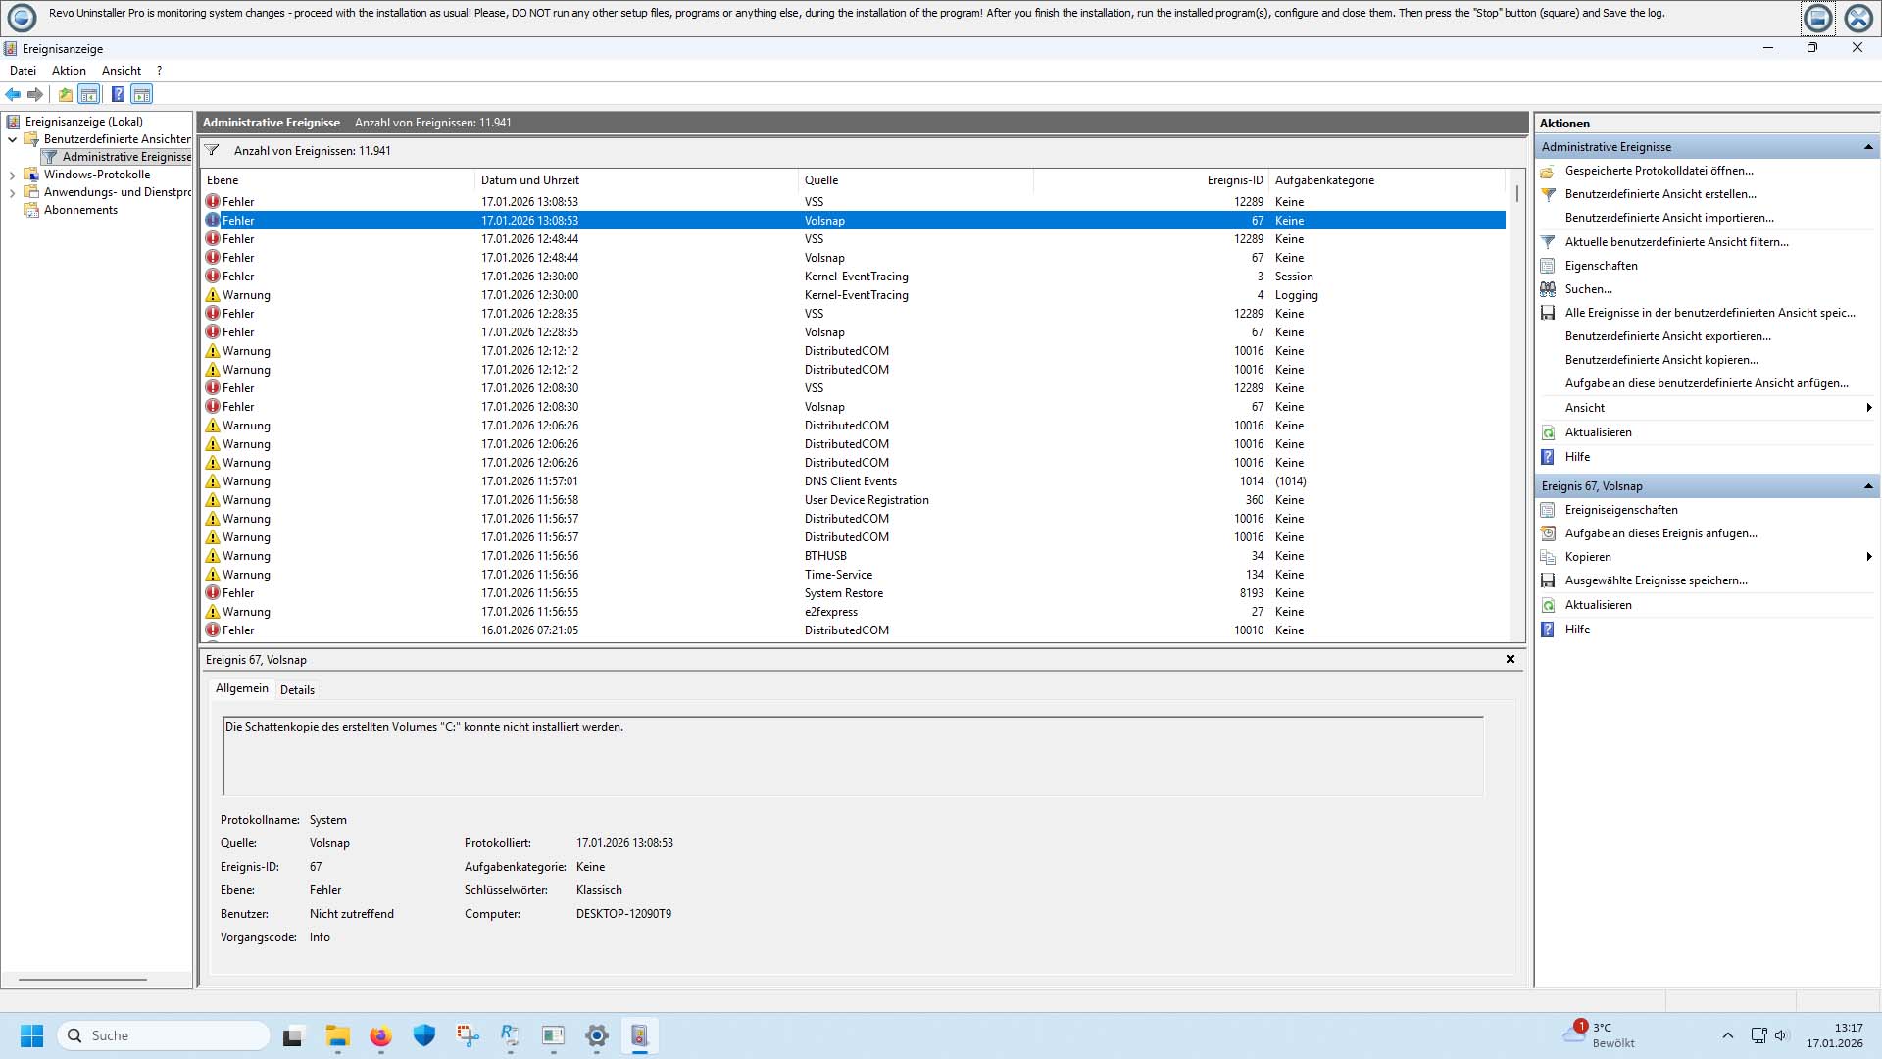Screen dimensions: 1882x1059
Task: Expand the Windows-Protokolle tree node
Action: 13,175
